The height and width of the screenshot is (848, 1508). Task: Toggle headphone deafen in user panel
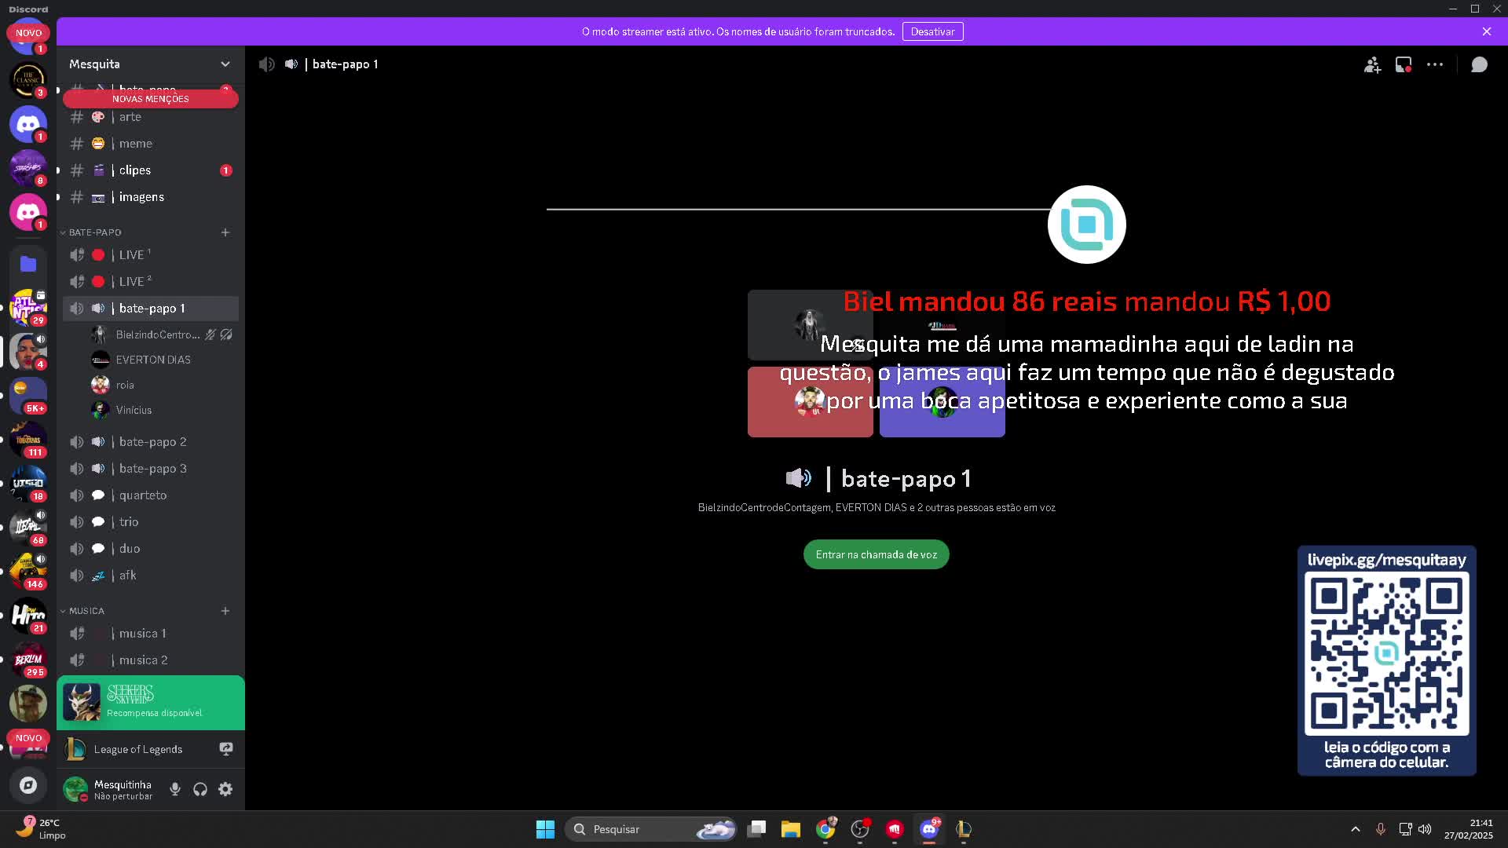click(200, 789)
